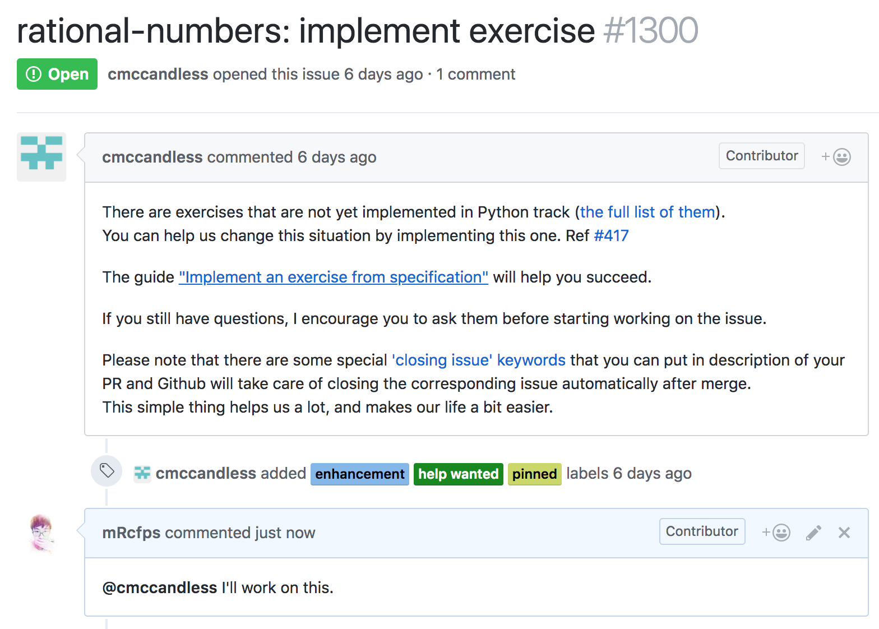Screen dimensions: 879x629
Task: Delete mRcfps's comment with the X icon
Action: (844, 533)
